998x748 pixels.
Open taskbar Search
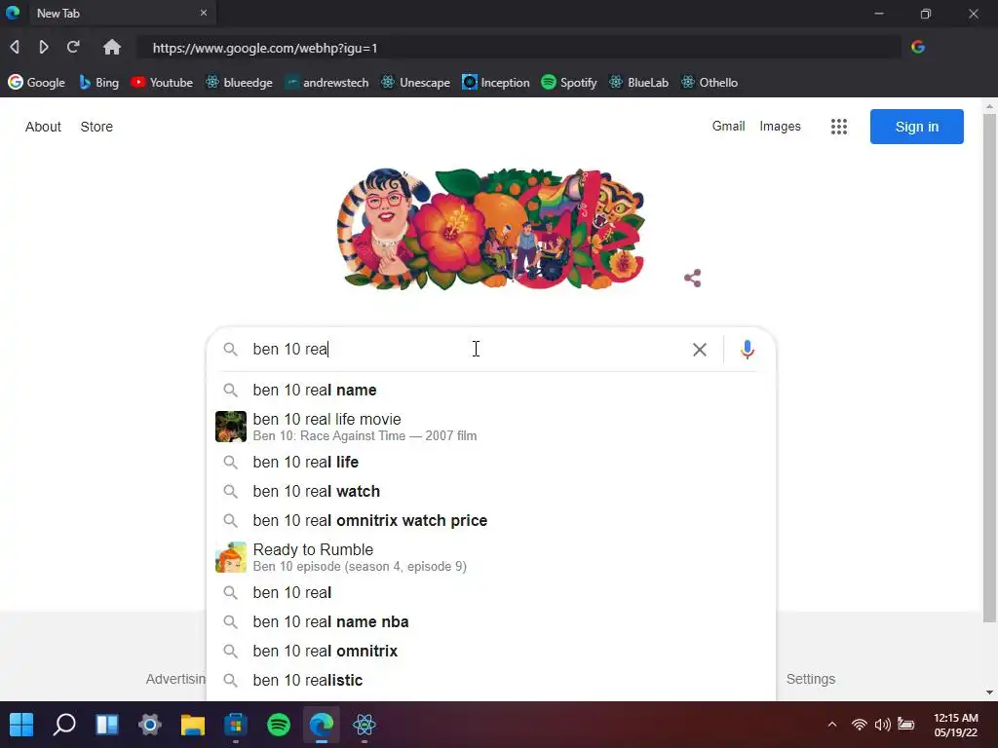(x=64, y=724)
